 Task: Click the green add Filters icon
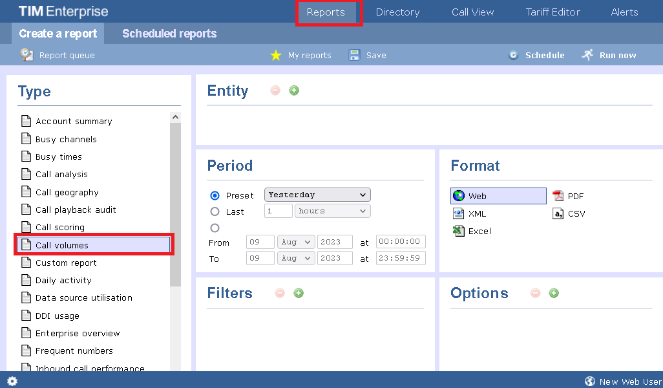point(299,293)
